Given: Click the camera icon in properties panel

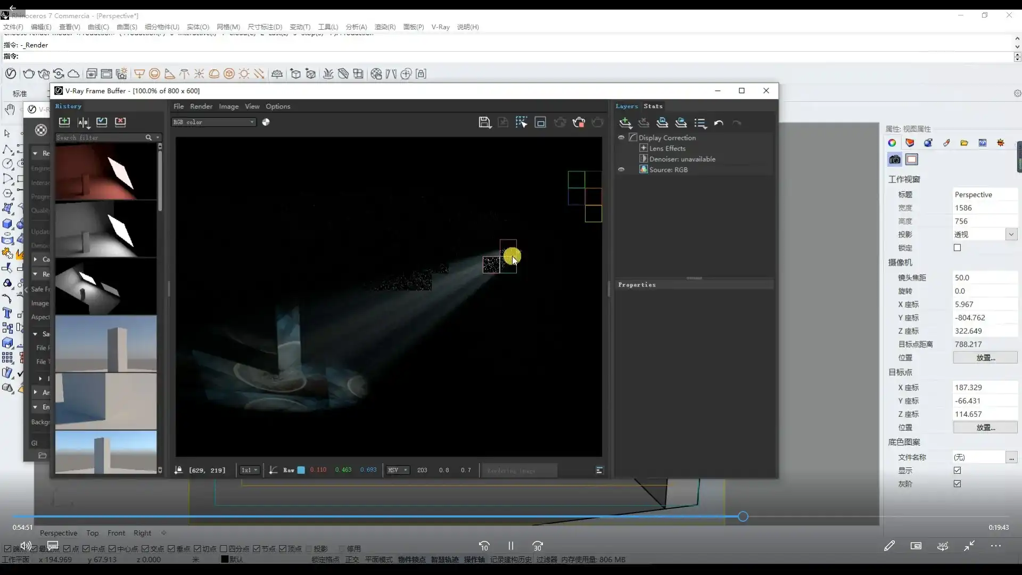Looking at the screenshot, I should (x=895, y=159).
